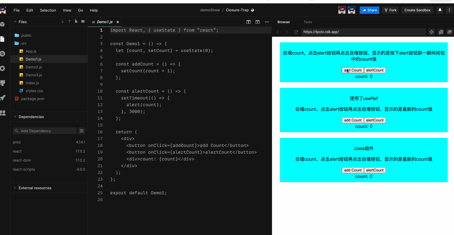Click the download arrow icon in Files header
The width and height of the screenshot is (454, 235).
click(63, 21)
